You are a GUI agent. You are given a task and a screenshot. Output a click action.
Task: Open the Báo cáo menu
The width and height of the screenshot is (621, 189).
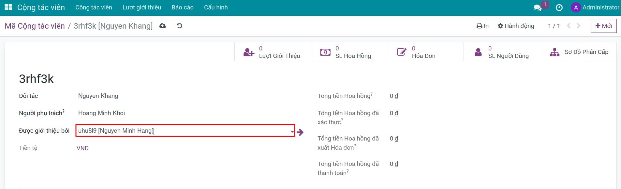click(183, 7)
